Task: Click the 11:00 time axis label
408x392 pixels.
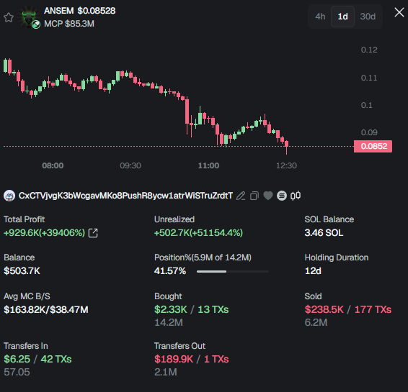Action: point(208,165)
